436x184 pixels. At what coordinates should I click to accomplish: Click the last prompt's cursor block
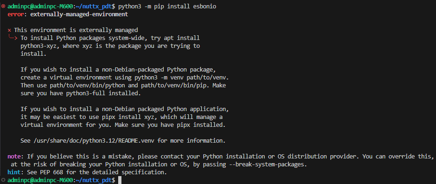click(120, 180)
